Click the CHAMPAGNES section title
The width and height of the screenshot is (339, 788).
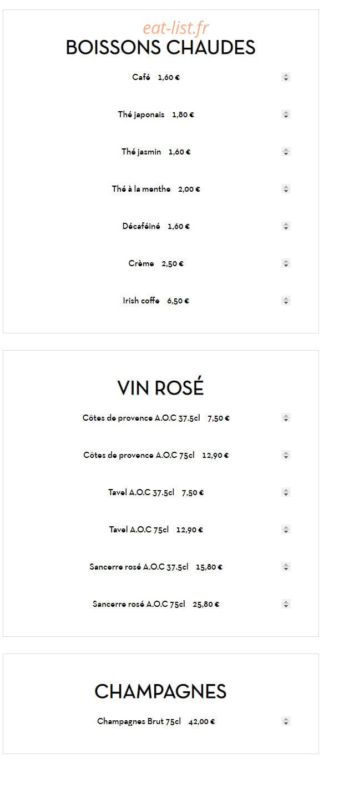pyautogui.click(x=161, y=691)
